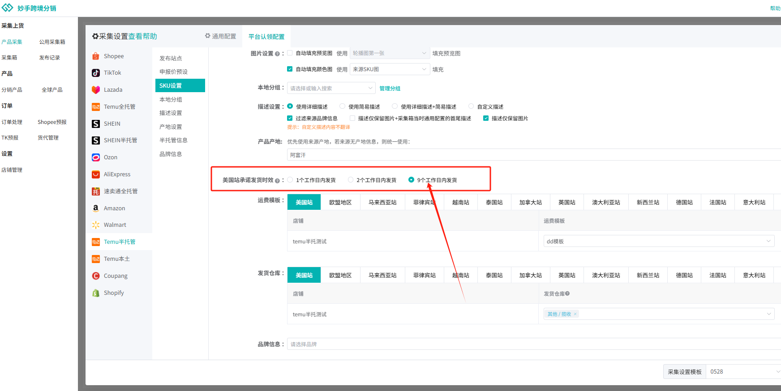Click the 妙手跨境分销 logo icon
The width and height of the screenshot is (781, 391).
coord(8,8)
